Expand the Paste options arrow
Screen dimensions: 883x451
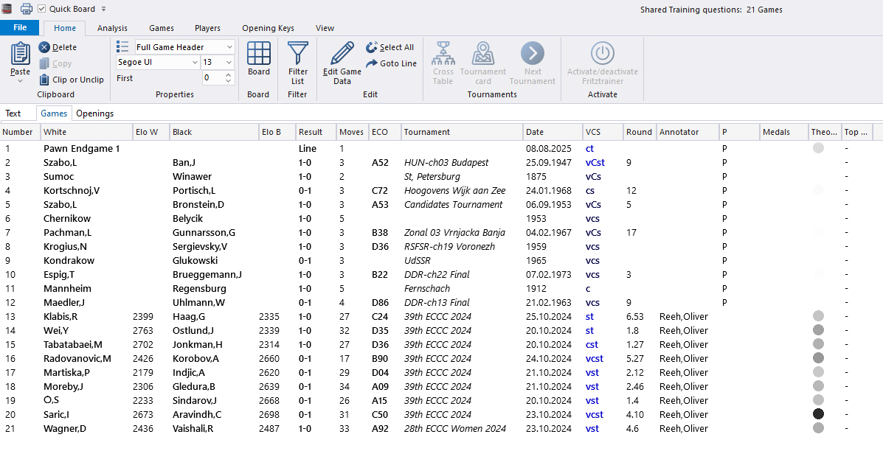[x=20, y=80]
